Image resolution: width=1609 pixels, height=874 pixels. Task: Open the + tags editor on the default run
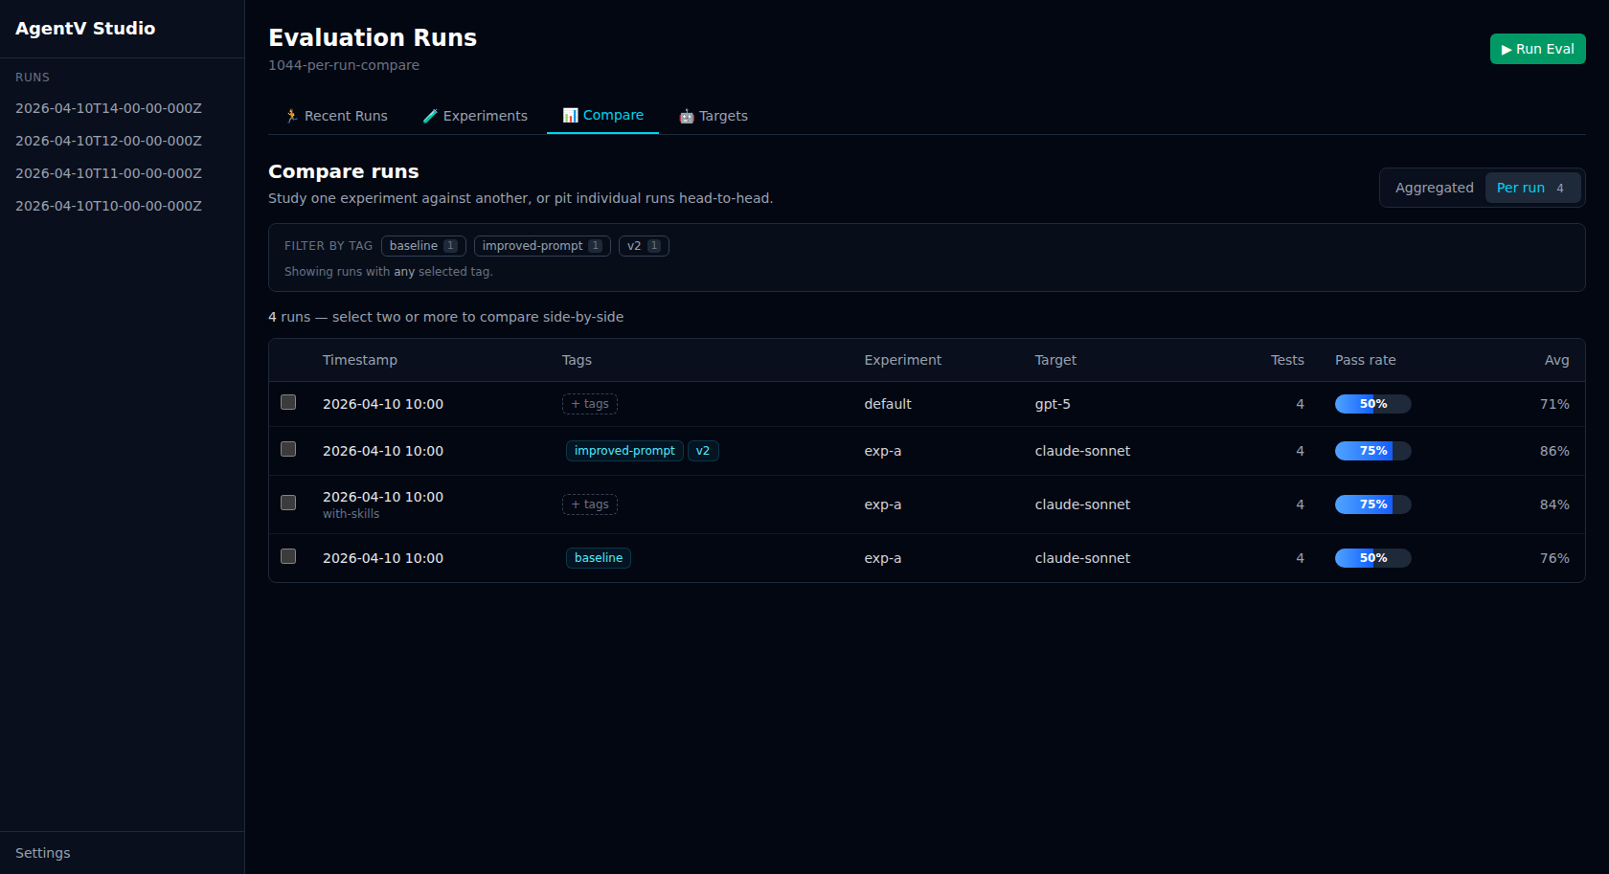(589, 404)
